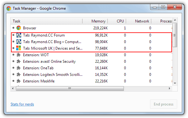Click the CPU value 1 in the Browser row
Screen dimensions: 188x118
click(x=125, y=28)
